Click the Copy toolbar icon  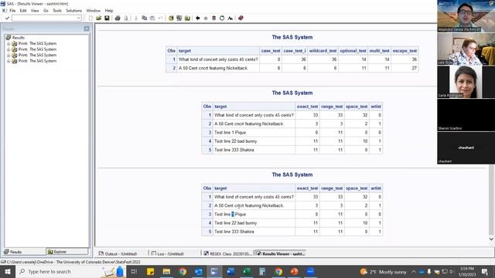tap(145, 19)
